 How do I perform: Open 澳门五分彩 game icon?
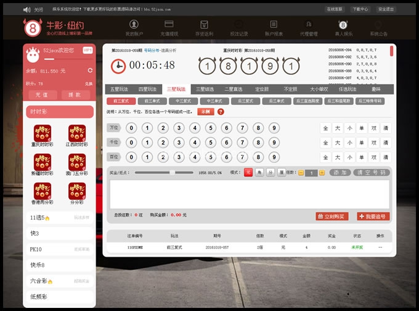[x=77, y=162]
